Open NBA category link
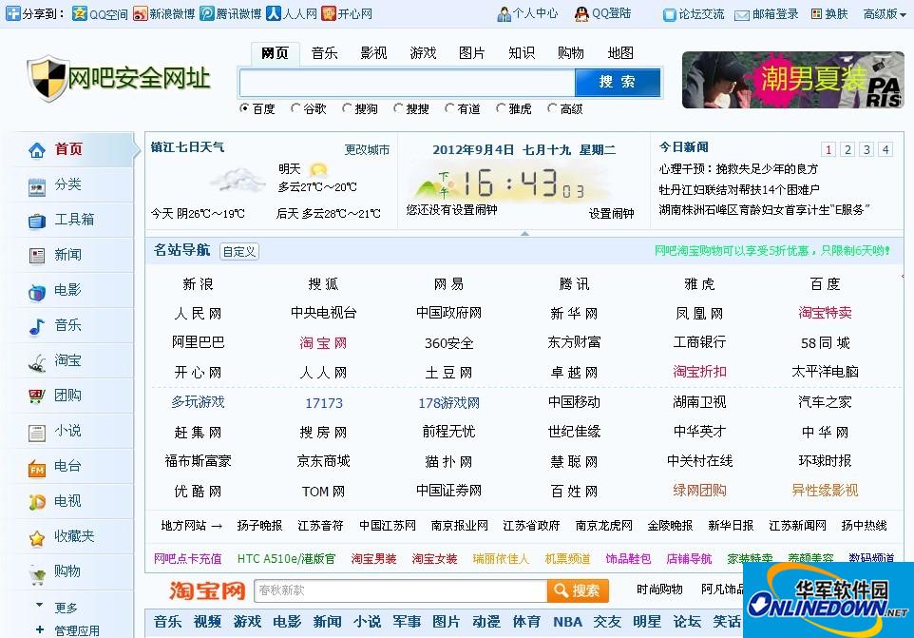The width and height of the screenshot is (914, 638). 567,622
